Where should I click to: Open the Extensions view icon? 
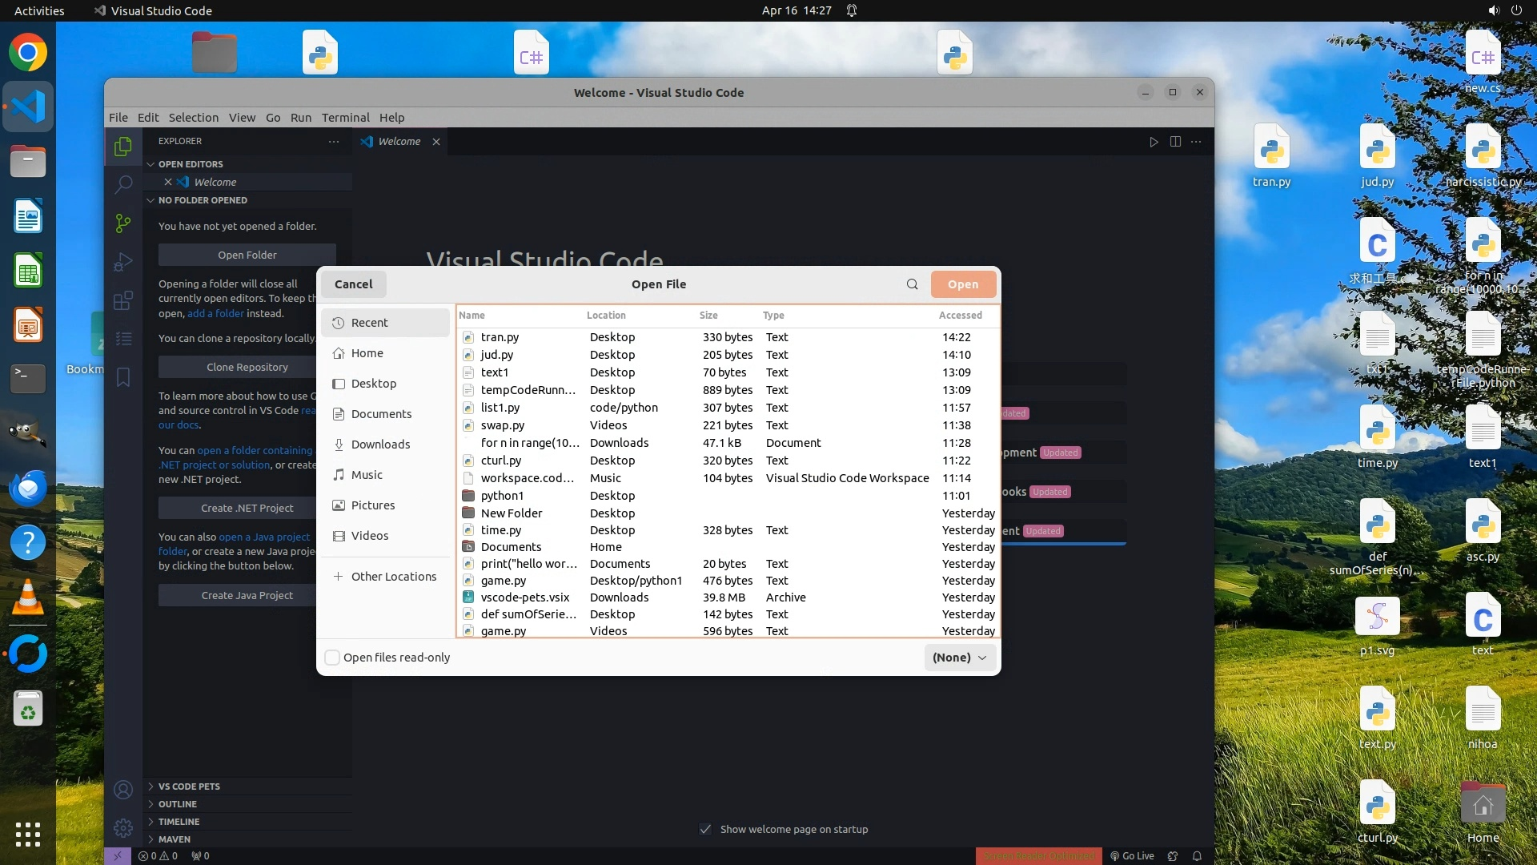pyautogui.click(x=122, y=301)
